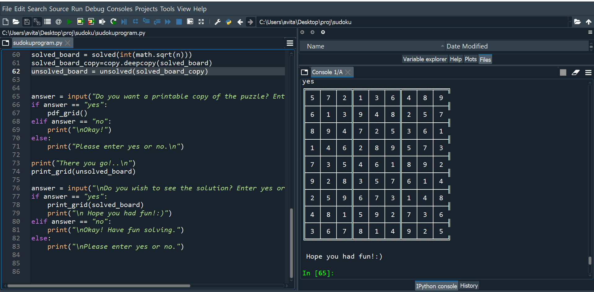Screen dimensions: 594x292
Task: Open the Files pane options menu
Action: [x=590, y=32]
